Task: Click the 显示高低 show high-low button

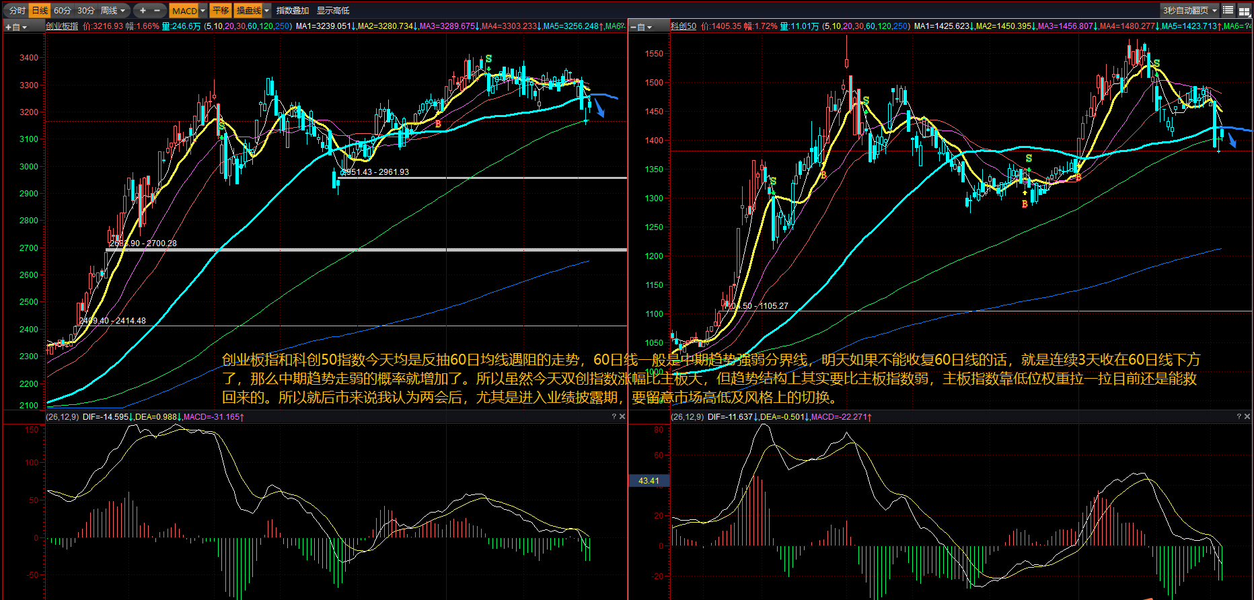Action: click(333, 11)
